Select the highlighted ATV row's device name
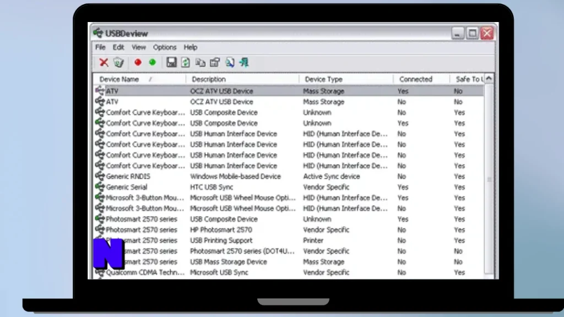This screenshot has height=317, width=564. click(x=112, y=91)
